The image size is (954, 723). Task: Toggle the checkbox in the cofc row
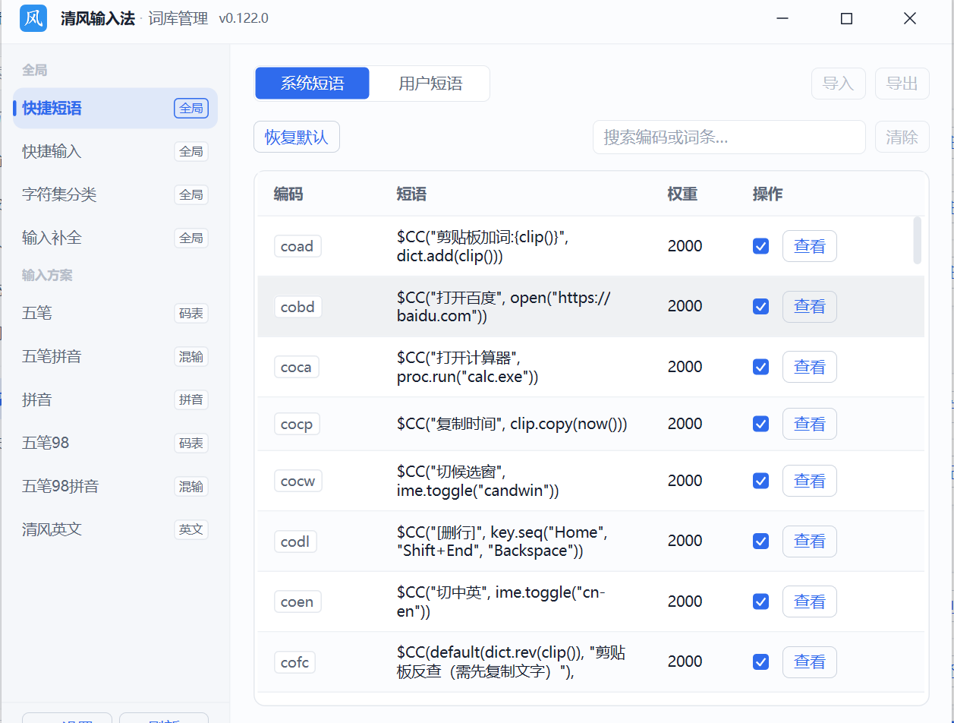click(760, 661)
